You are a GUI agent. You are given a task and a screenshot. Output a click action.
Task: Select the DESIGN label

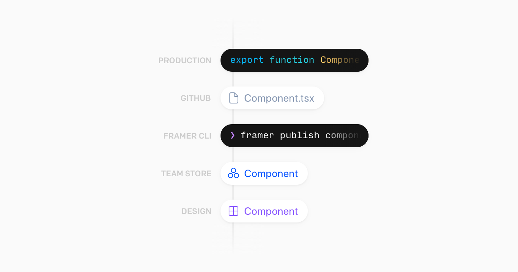(196, 211)
